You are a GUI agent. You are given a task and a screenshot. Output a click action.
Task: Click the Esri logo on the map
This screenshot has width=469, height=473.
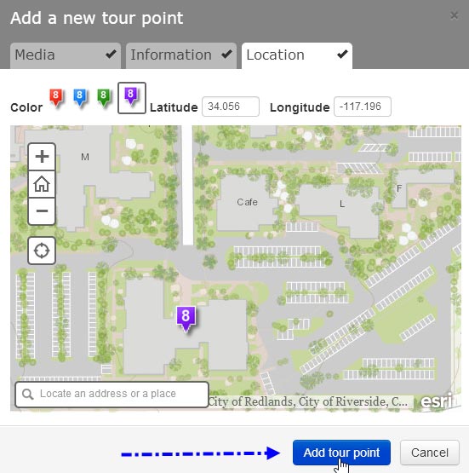point(438,401)
